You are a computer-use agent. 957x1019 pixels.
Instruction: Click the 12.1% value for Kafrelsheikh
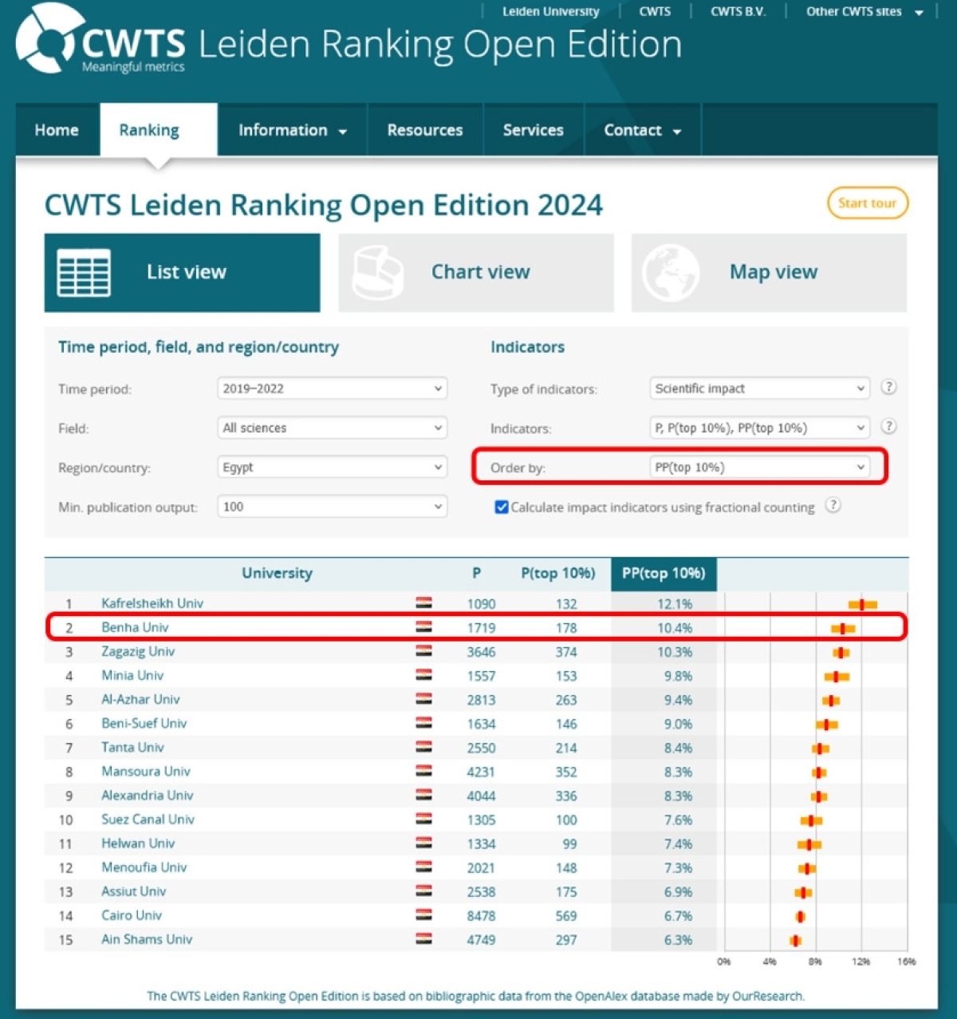pos(675,604)
